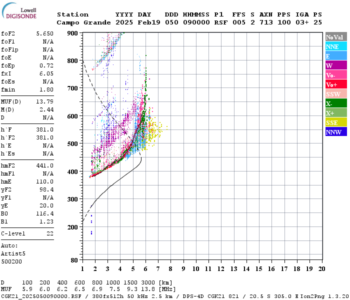Click the 6 MHz frequency axis label
Viewport: 350px width, 300px height.
145,269
